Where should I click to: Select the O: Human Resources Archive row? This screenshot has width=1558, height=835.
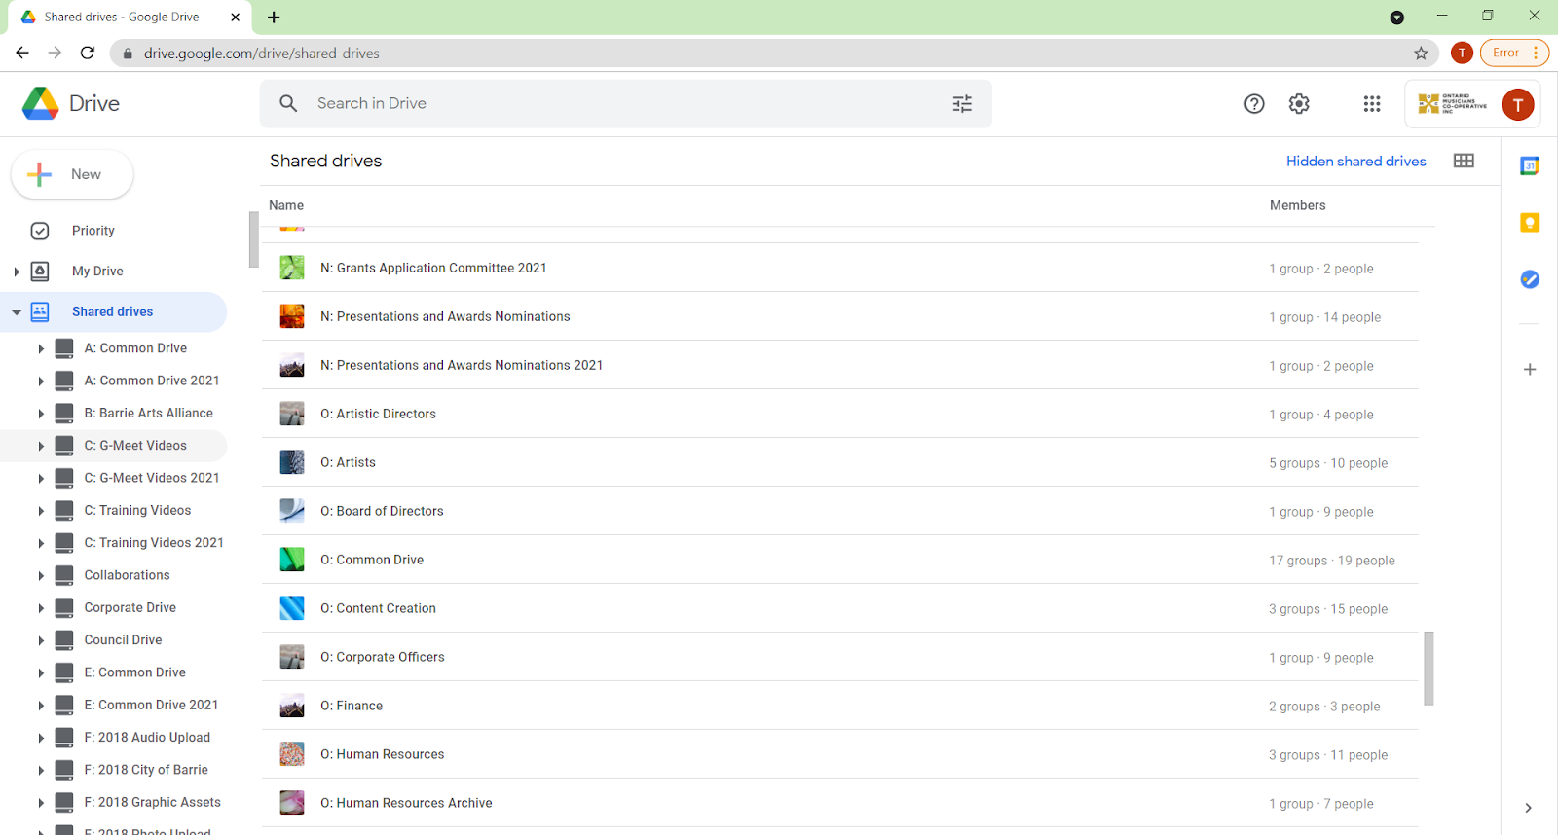pyautogui.click(x=839, y=803)
